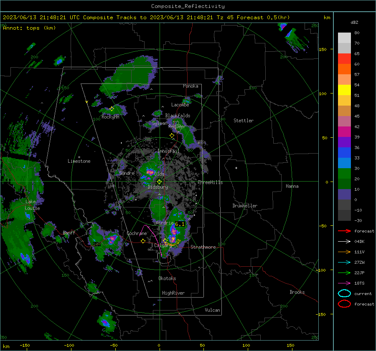Click the cyan current ellipse legend icon
Viewport: 376px width, 351px height.
click(x=344, y=293)
